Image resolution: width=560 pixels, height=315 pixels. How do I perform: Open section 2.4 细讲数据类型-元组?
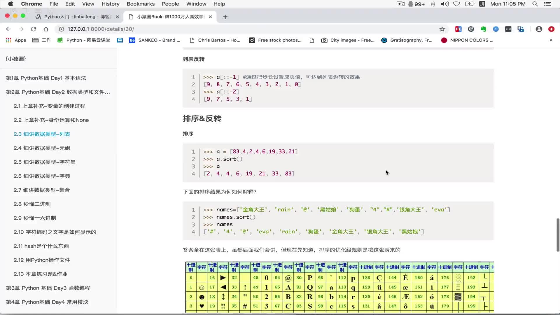42,148
